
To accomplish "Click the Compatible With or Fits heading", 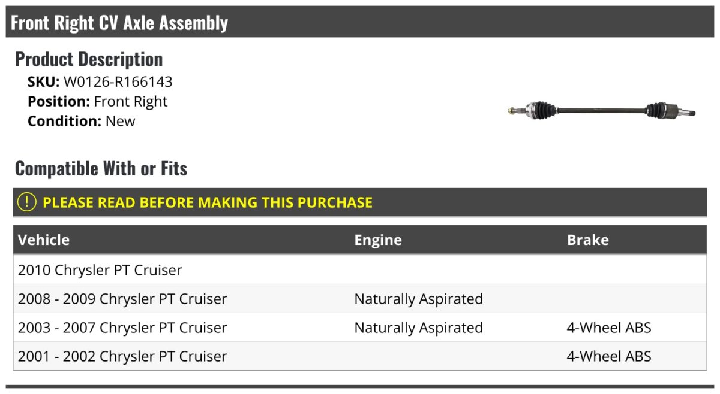I will point(101,169).
